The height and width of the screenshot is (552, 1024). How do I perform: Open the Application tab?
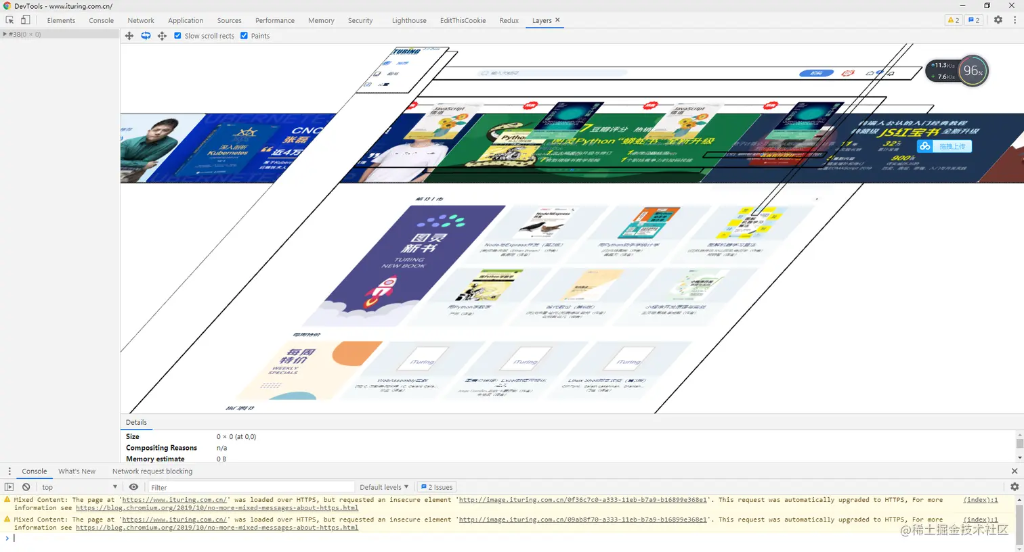186,20
